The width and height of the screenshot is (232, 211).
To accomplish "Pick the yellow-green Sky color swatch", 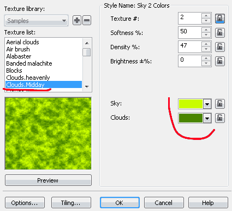I will click(x=191, y=104).
